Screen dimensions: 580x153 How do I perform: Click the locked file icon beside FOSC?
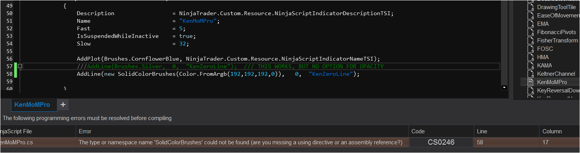pos(530,49)
